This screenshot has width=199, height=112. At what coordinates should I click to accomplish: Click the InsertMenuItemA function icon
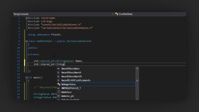pyautogui.click(x=58, y=72)
